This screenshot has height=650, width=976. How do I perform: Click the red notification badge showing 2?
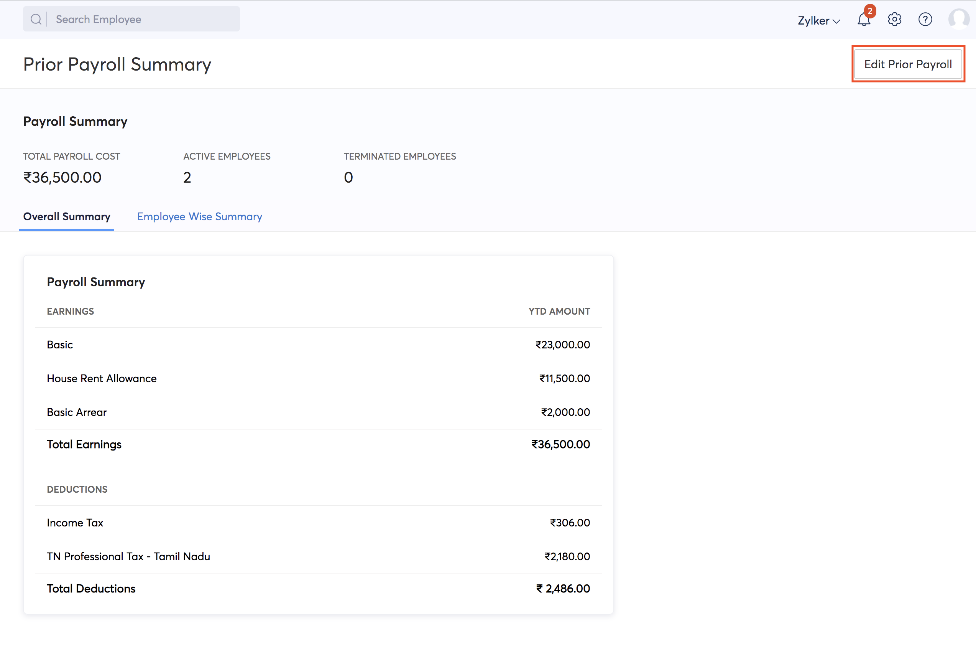coord(870,11)
